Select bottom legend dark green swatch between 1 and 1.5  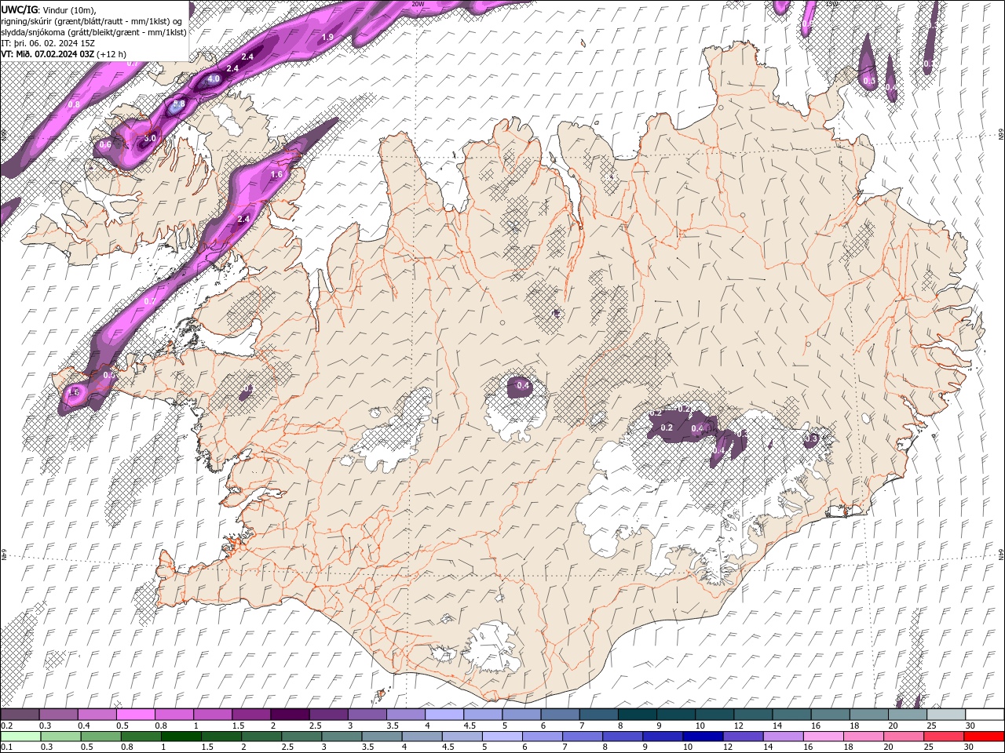tap(181, 737)
